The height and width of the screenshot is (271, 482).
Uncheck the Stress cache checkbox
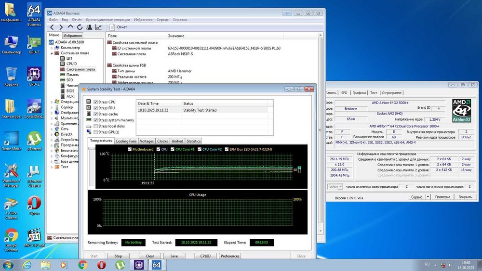(x=96, y=114)
